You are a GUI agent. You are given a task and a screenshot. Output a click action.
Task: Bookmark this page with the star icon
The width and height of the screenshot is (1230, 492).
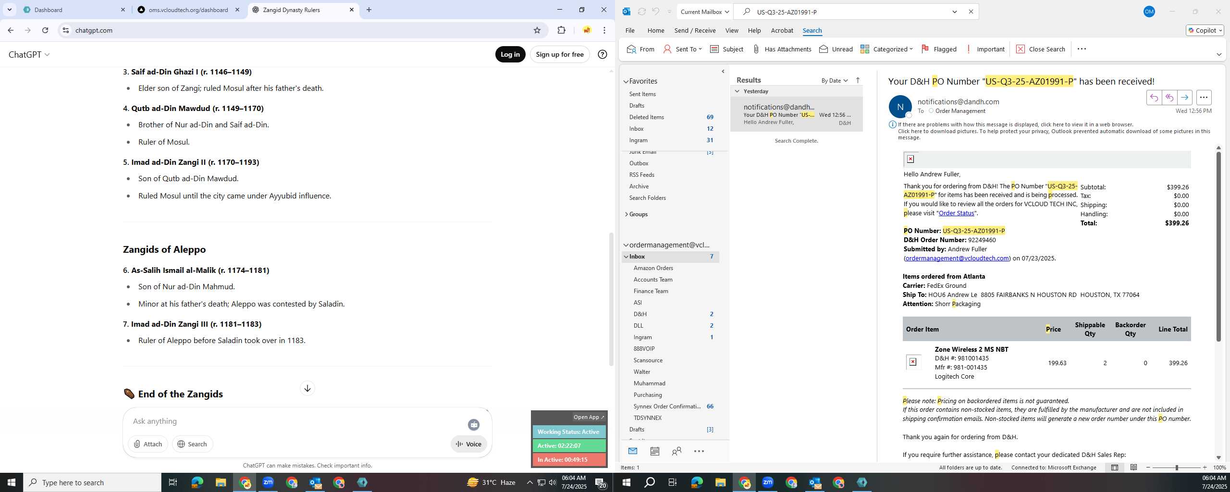(537, 30)
